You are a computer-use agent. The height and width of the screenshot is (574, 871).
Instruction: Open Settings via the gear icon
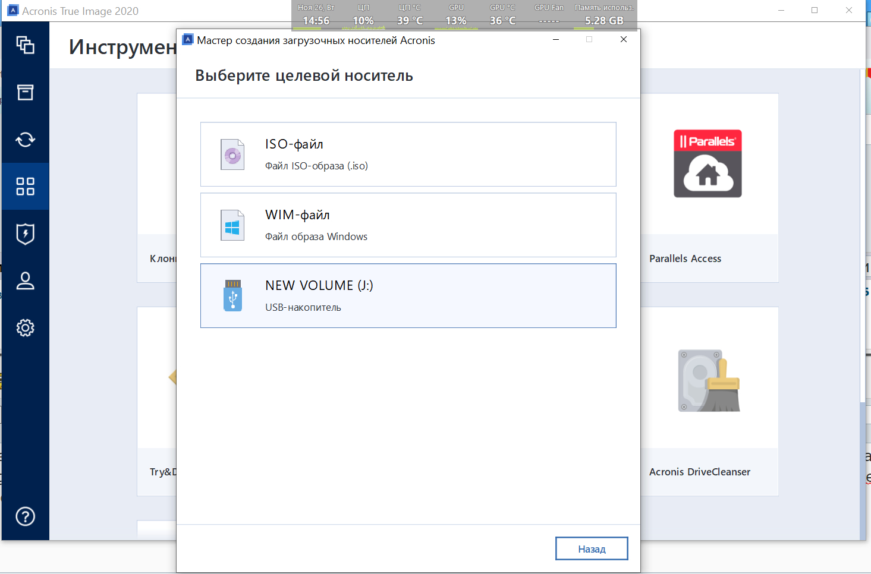25,327
